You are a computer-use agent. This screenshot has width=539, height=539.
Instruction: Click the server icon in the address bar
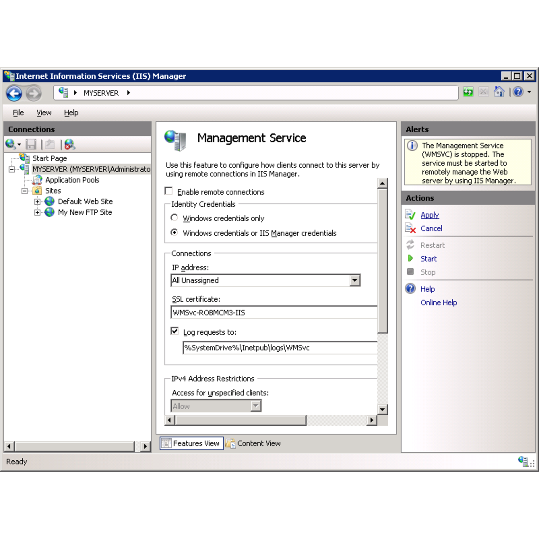(x=64, y=92)
